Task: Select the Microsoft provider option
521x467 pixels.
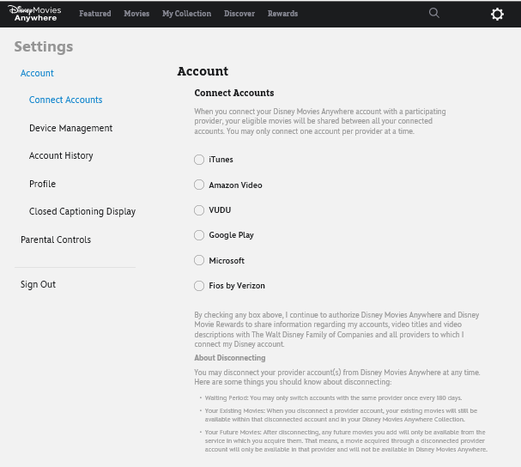Action: tap(199, 261)
